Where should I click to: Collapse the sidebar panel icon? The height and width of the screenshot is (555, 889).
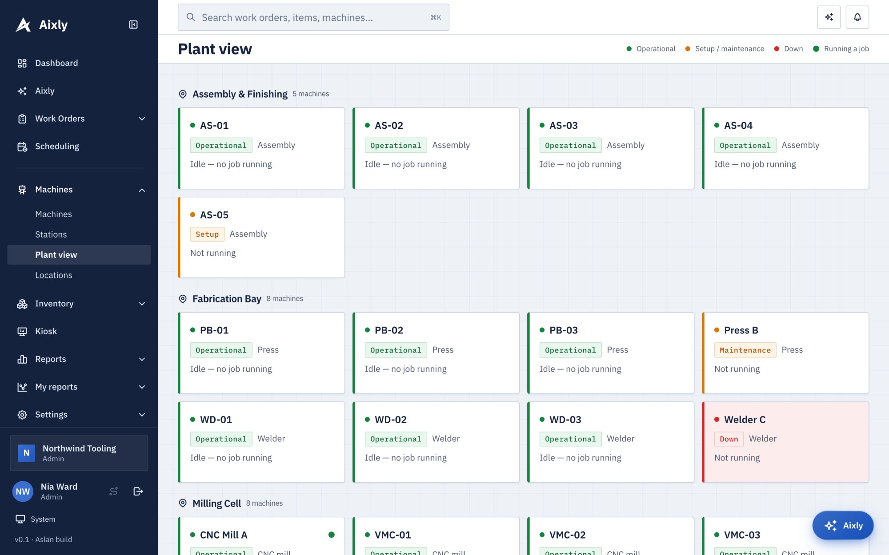(x=133, y=24)
